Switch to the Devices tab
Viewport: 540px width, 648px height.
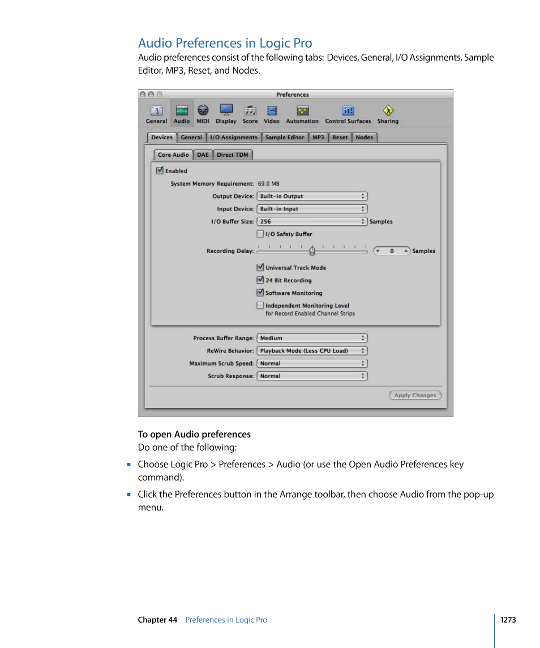(x=162, y=137)
